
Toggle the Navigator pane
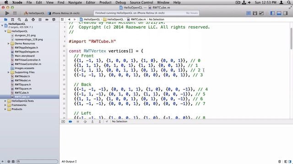pyautogui.click(x=273, y=13)
